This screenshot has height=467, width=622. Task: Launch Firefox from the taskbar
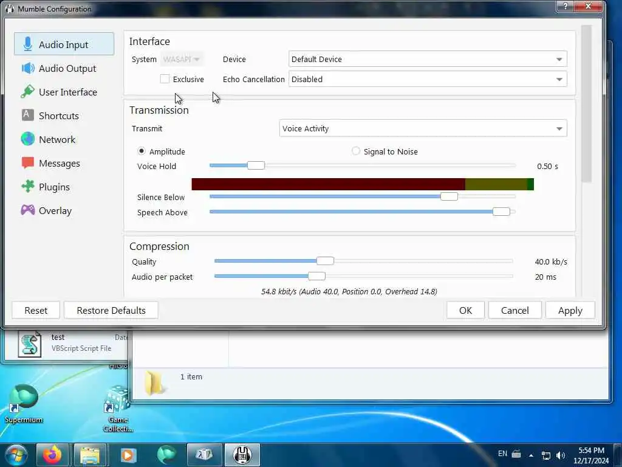[x=52, y=455]
